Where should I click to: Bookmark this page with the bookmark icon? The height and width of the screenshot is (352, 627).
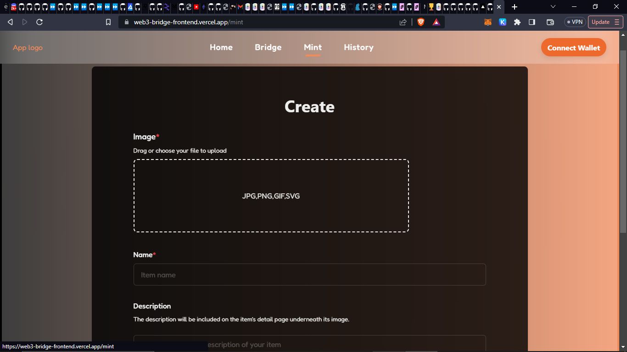108,22
